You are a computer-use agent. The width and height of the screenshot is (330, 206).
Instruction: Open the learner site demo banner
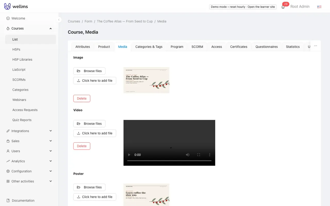(x=243, y=7)
